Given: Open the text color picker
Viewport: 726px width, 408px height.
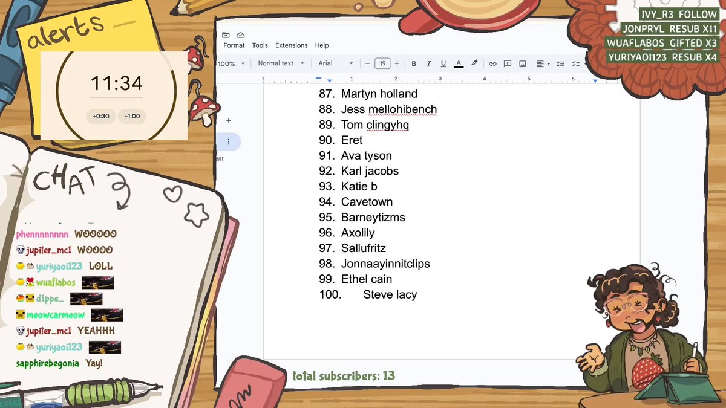Looking at the screenshot, I should (x=459, y=63).
